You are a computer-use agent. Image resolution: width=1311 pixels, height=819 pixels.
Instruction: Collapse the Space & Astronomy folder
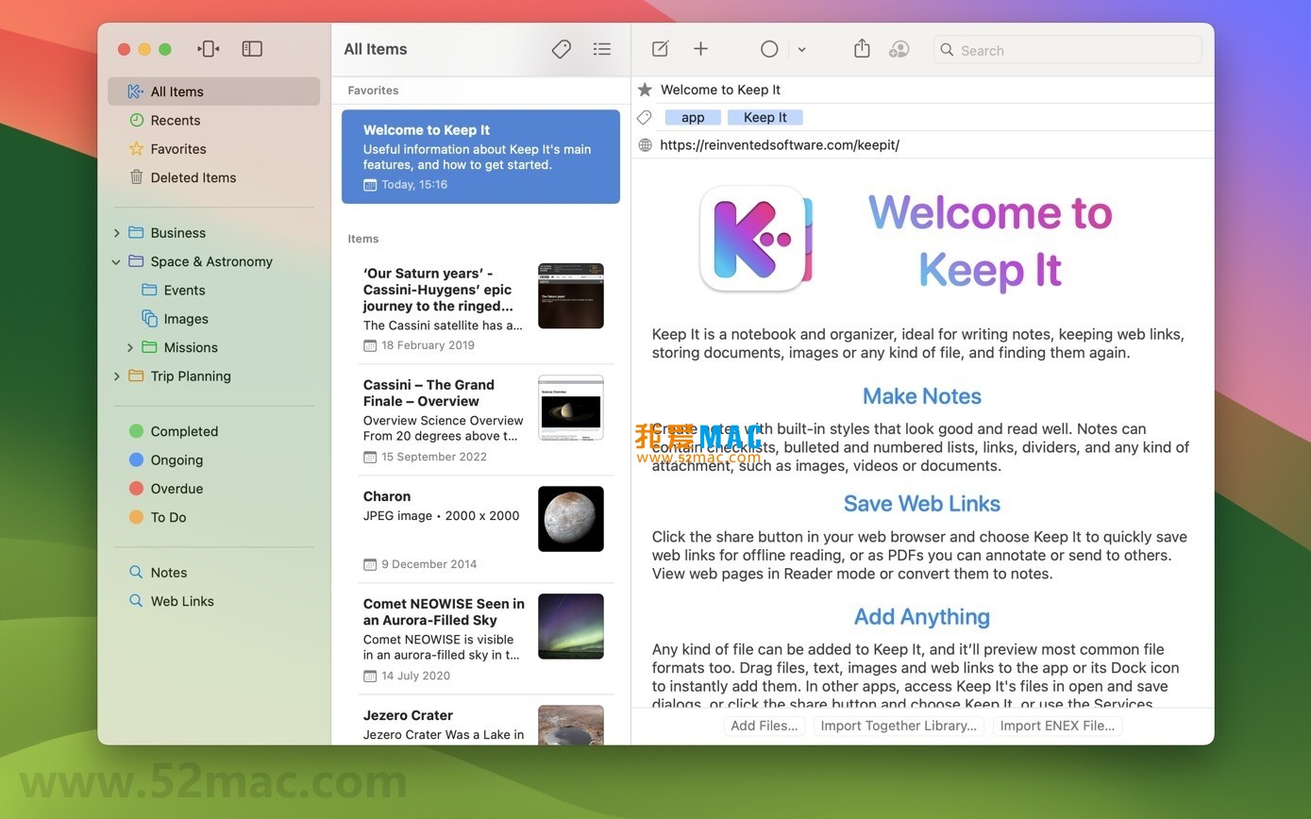(x=116, y=261)
